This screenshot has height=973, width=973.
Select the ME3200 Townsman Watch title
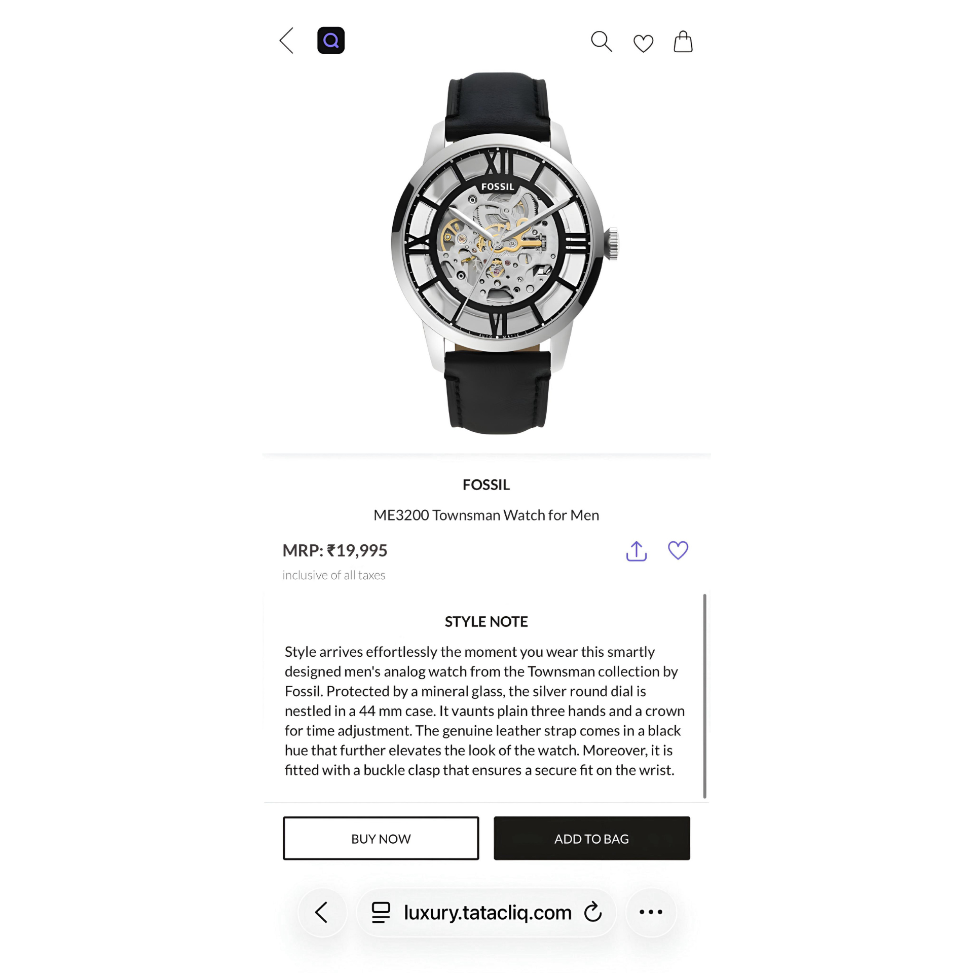486,515
